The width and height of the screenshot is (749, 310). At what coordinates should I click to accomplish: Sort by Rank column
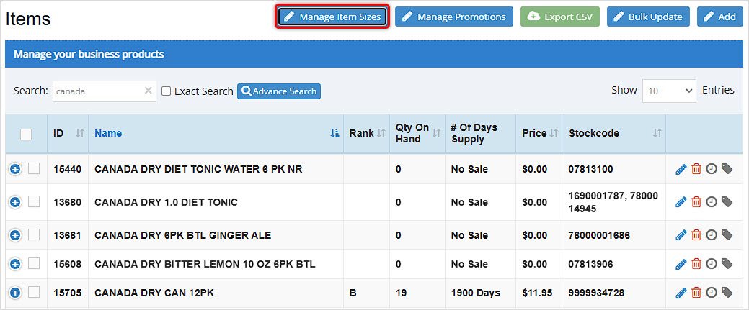click(367, 134)
